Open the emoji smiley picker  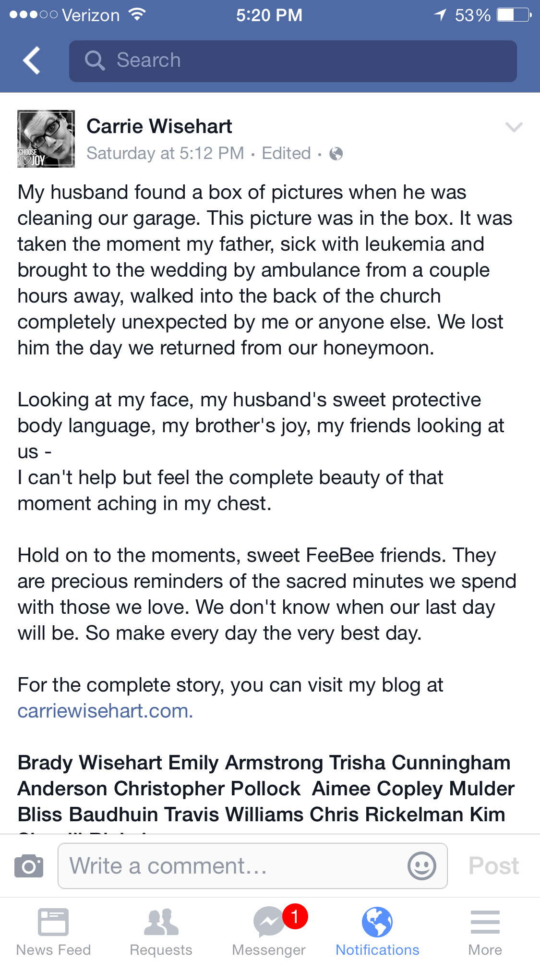pyautogui.click(x=421, y=866)
